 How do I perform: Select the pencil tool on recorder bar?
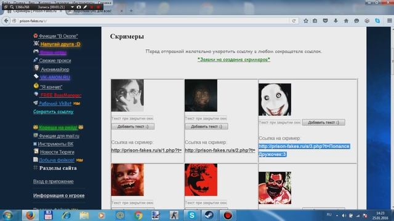[x=85, y=7]
